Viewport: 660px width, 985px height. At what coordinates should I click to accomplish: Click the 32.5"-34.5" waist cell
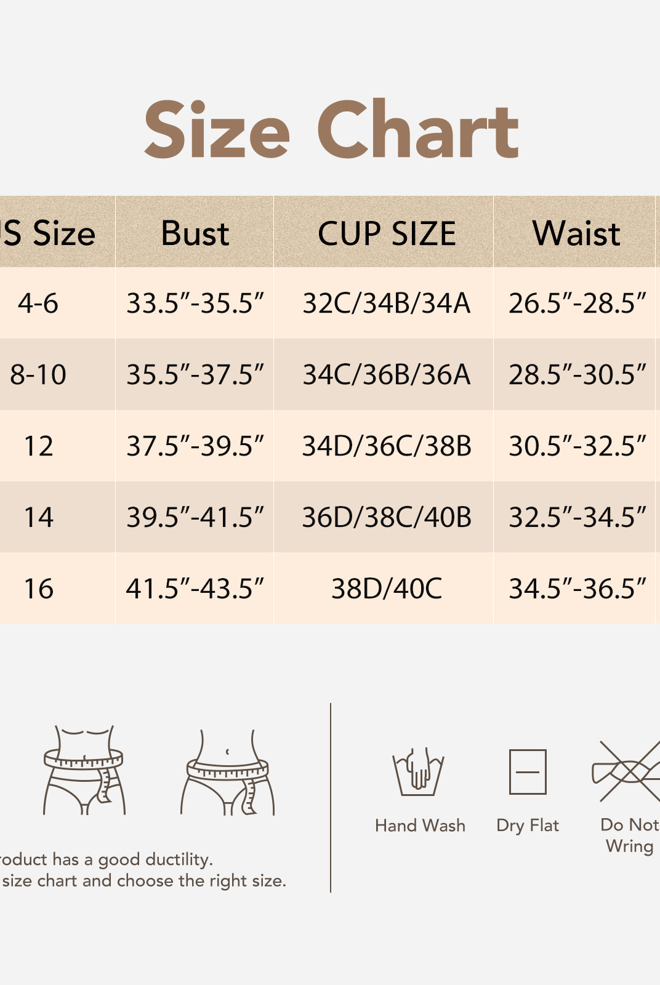[577, 517]
